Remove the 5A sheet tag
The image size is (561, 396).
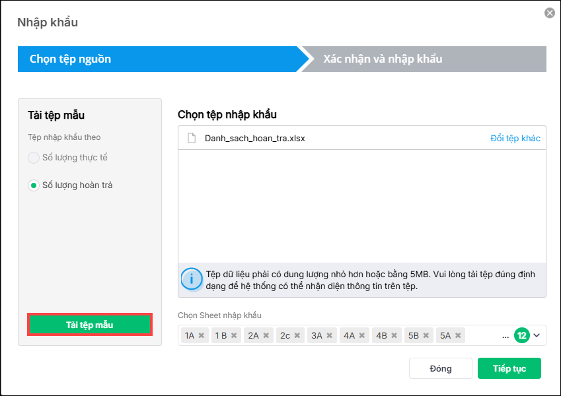[x=457, y=336]
